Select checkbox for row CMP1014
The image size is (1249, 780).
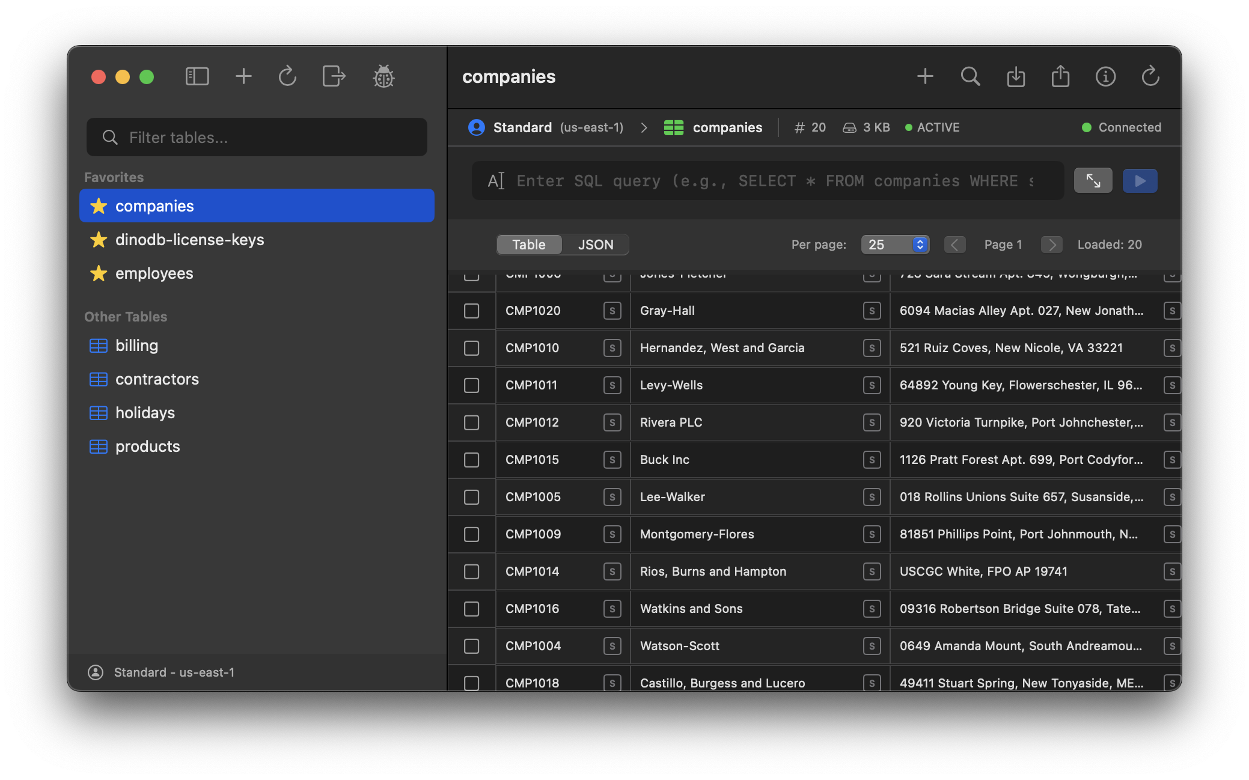click(x=471, y=571)
